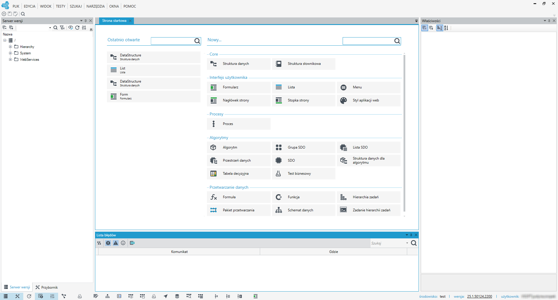This screenshot has width=558, height=300.
Task: Click the palette icon for Styl aplikacji web
Action: (x=344, y=100)
